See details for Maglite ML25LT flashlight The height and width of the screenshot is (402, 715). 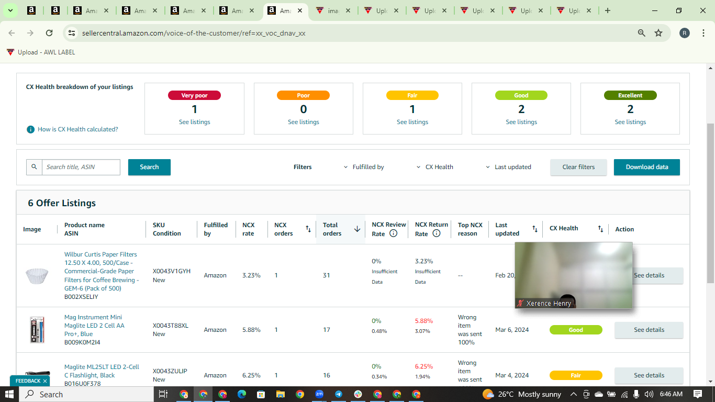[649, 375]
